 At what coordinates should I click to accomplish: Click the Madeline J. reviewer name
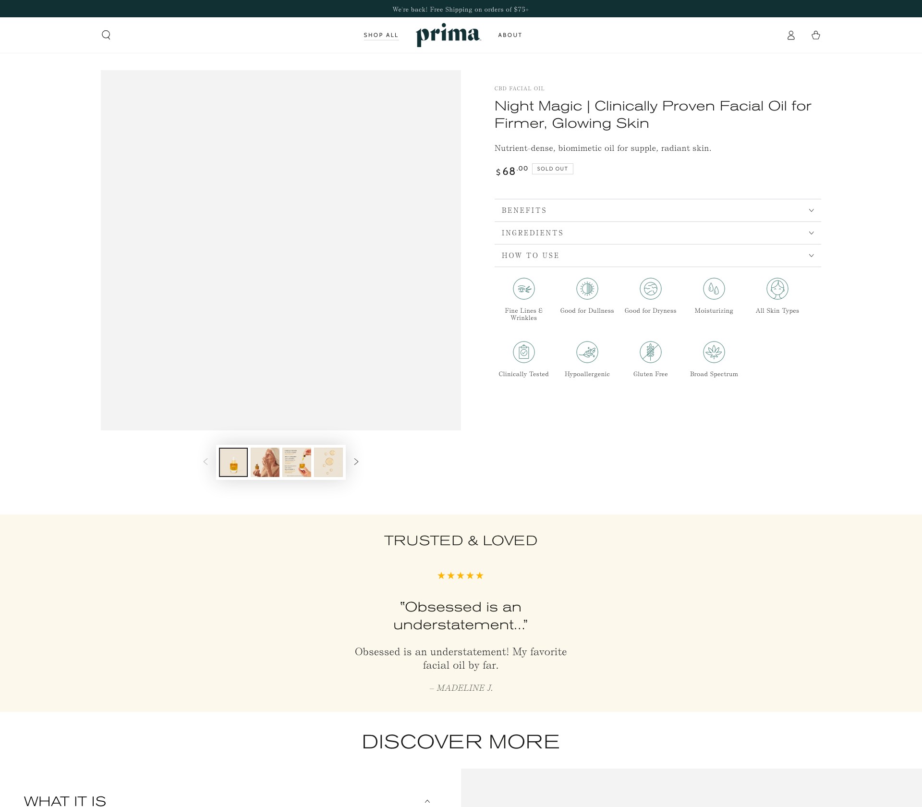coord(464,688)
